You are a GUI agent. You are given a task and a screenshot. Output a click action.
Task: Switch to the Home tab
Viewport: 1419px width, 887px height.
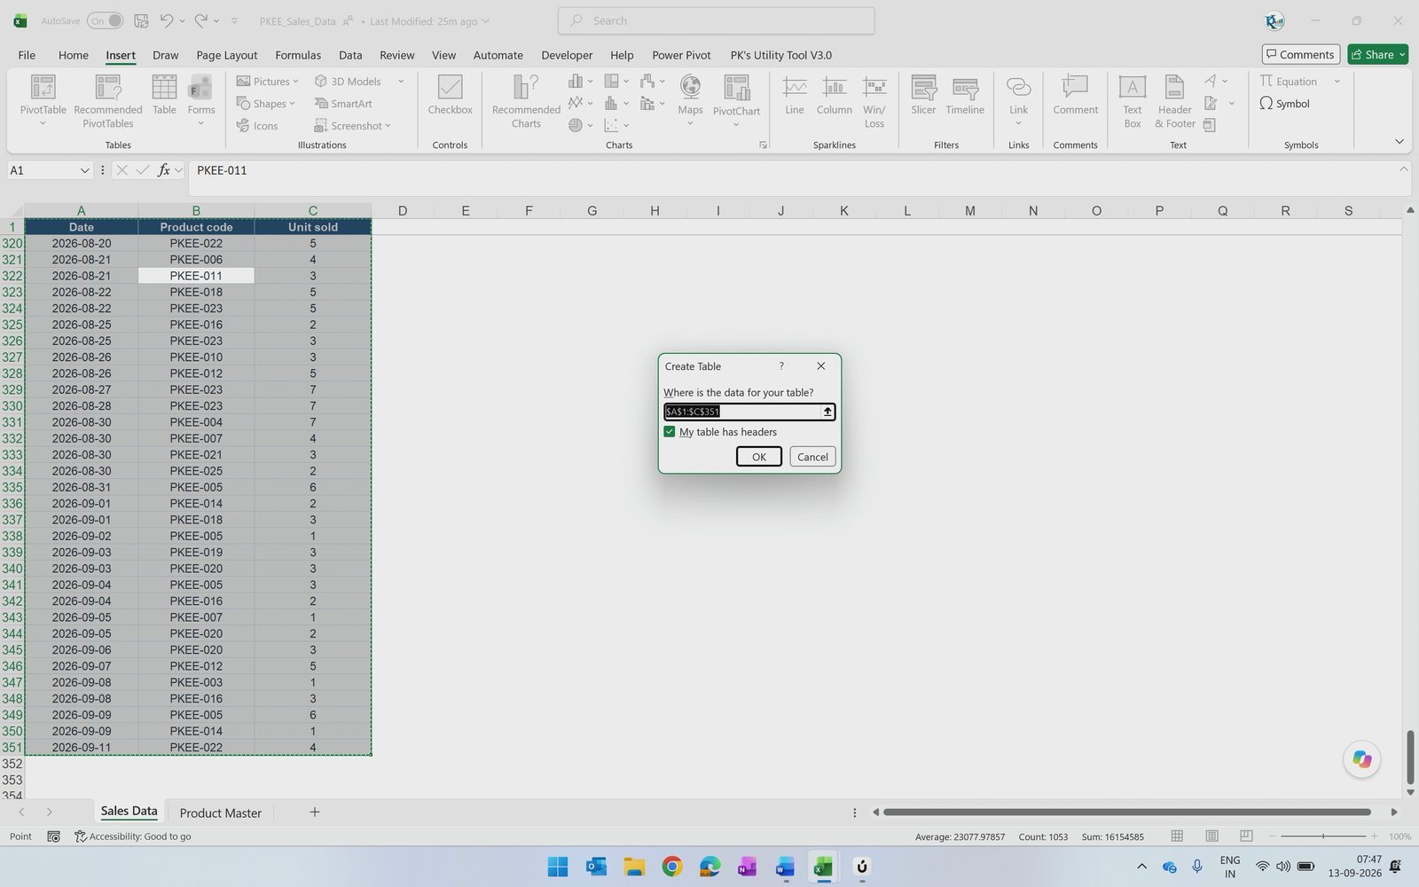coord(74,55)
